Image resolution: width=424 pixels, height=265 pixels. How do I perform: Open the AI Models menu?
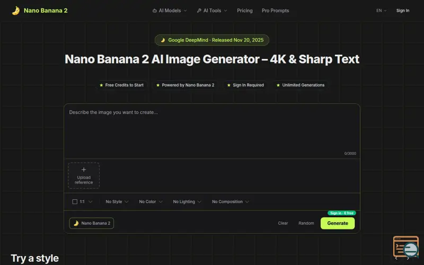coord(170,11)
